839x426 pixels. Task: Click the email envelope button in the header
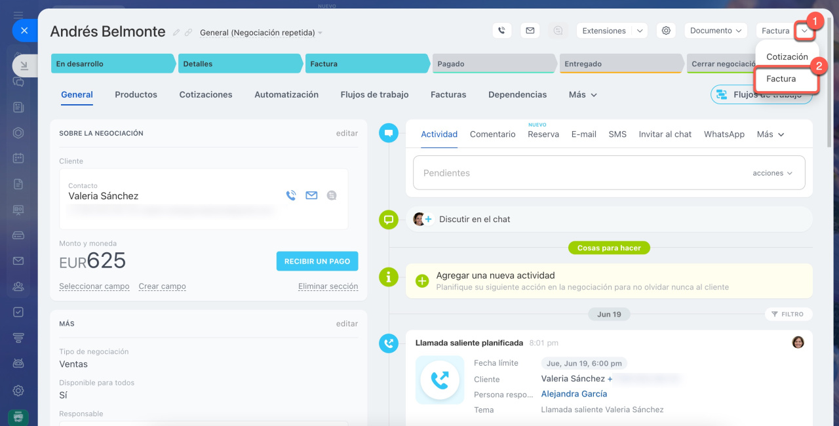pos(530,31)
